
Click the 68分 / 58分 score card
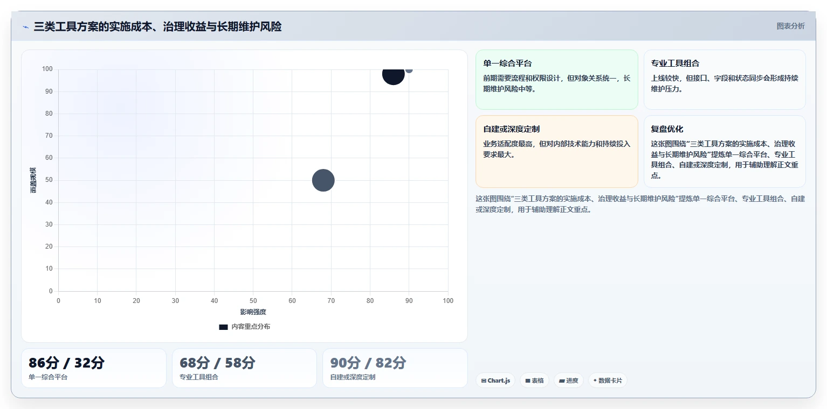coord(244,368)
